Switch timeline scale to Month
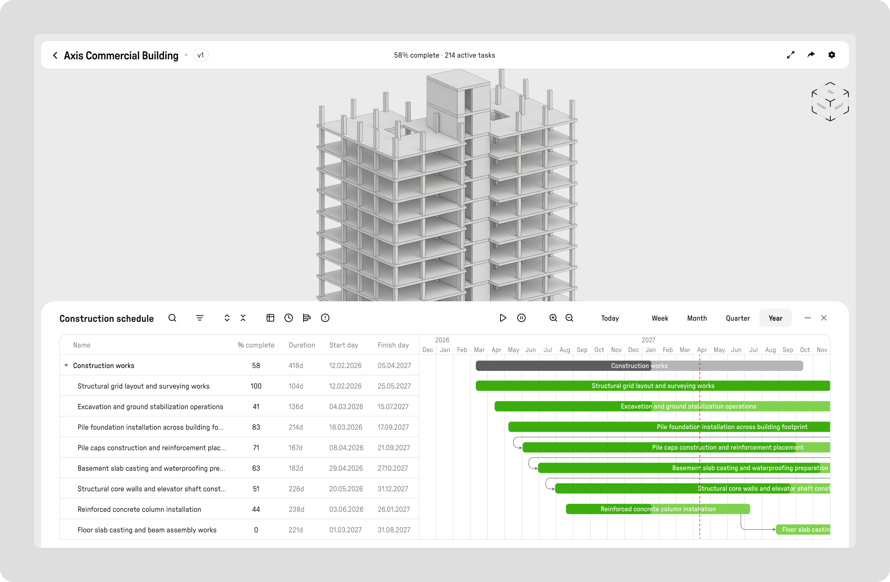The image size is (890, 582). pos(697,318)
